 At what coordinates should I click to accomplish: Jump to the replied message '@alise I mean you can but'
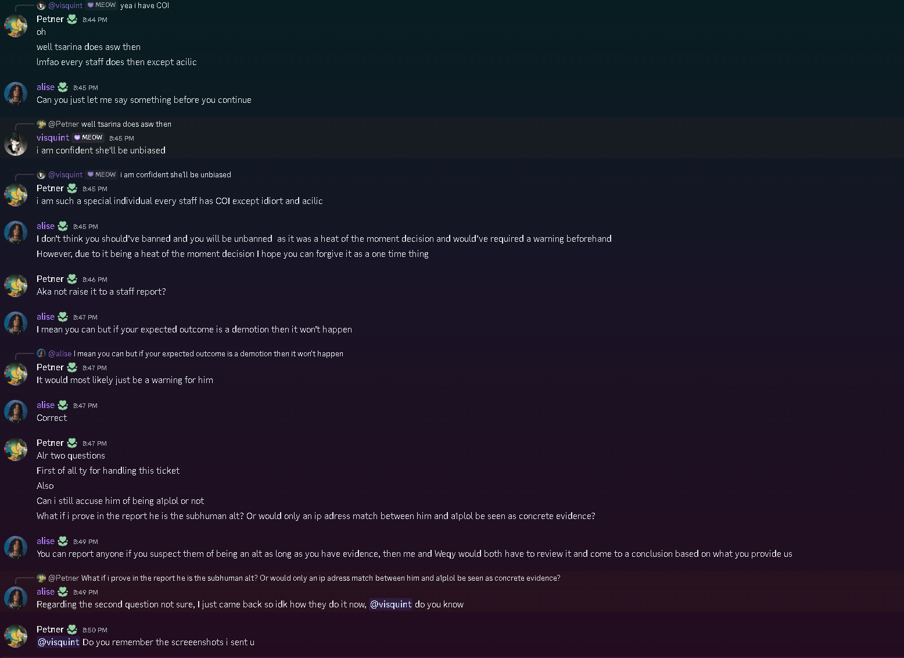[209, 353]
